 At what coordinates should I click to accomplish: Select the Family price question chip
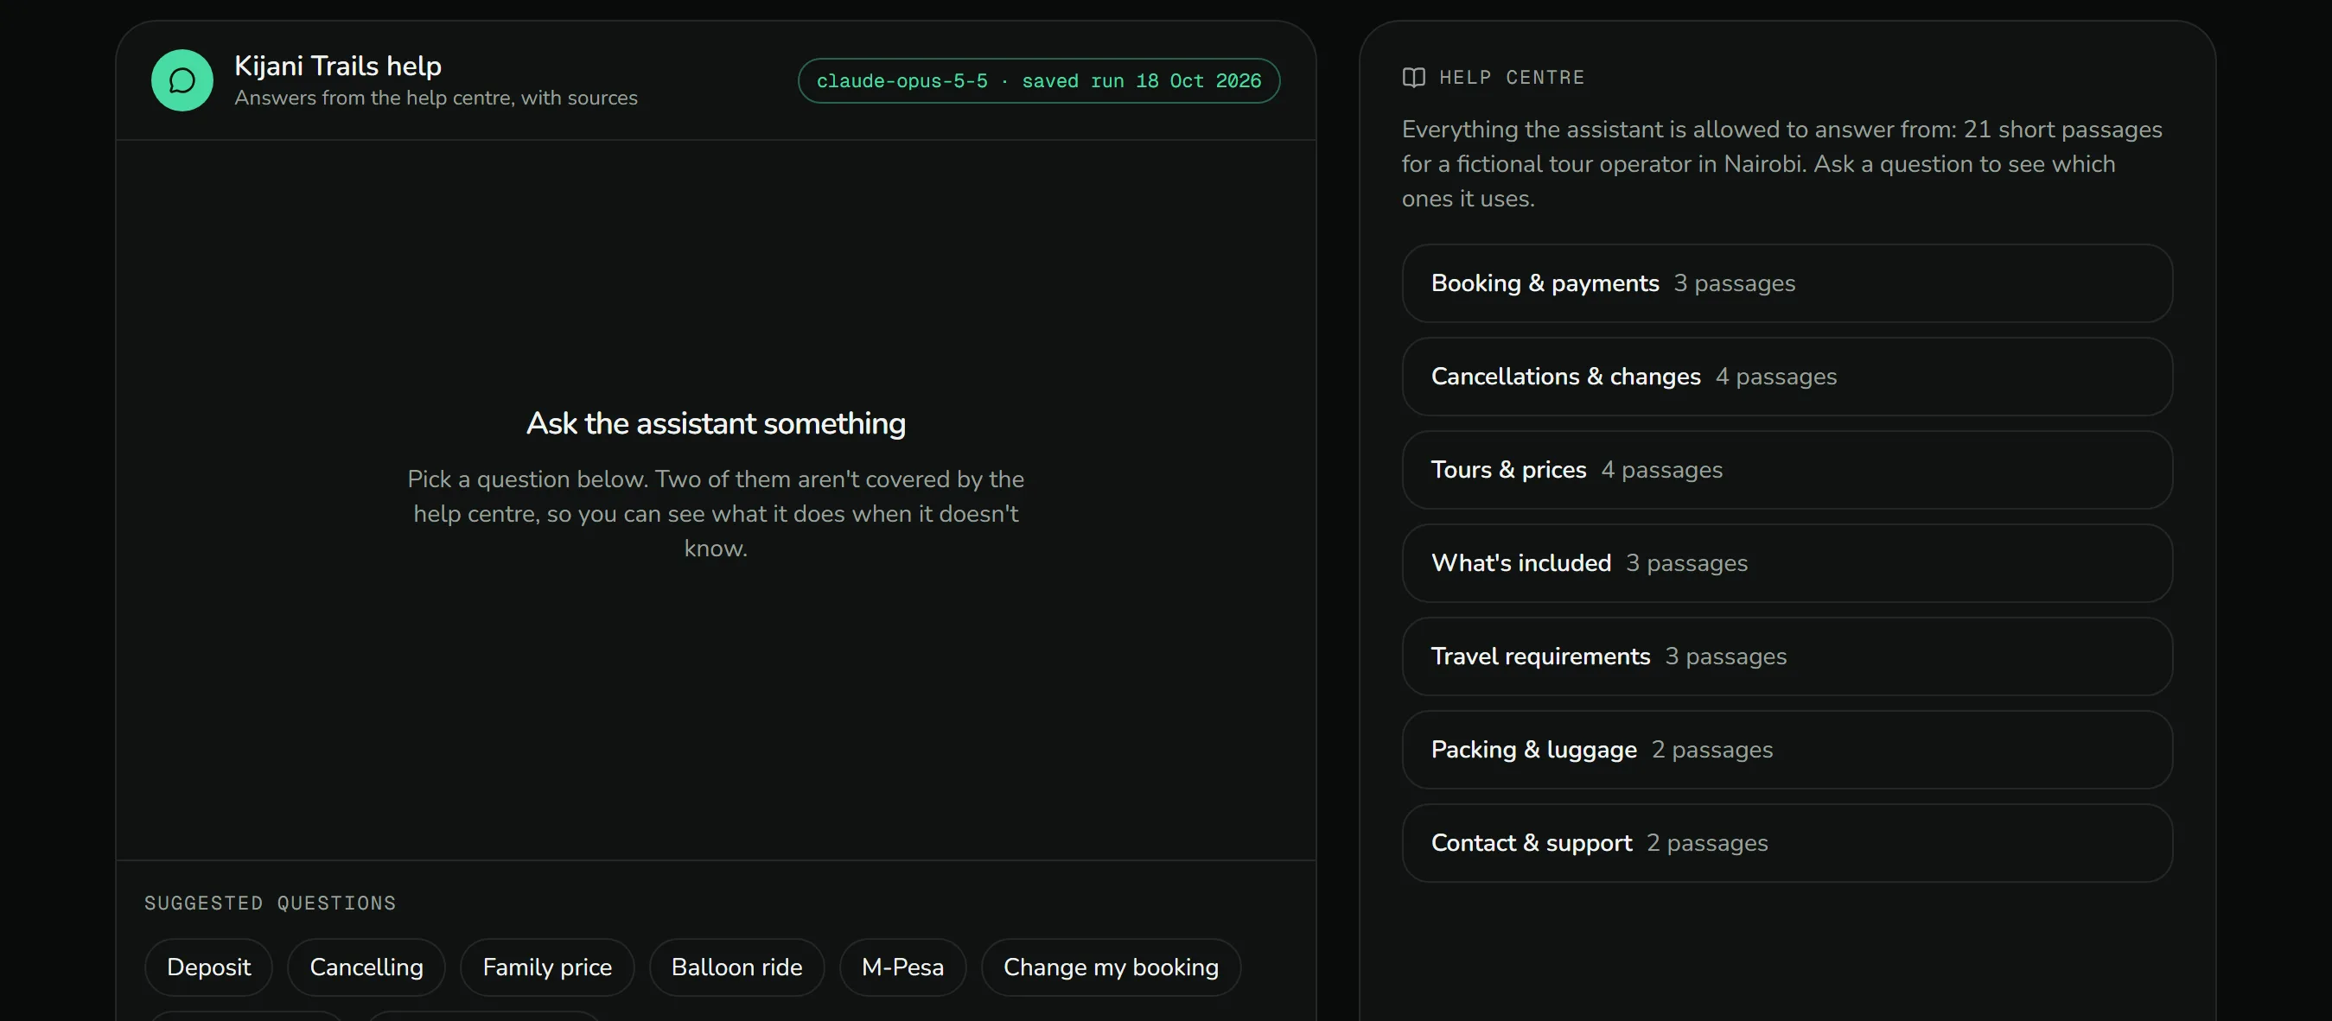[x=547, y=967]
